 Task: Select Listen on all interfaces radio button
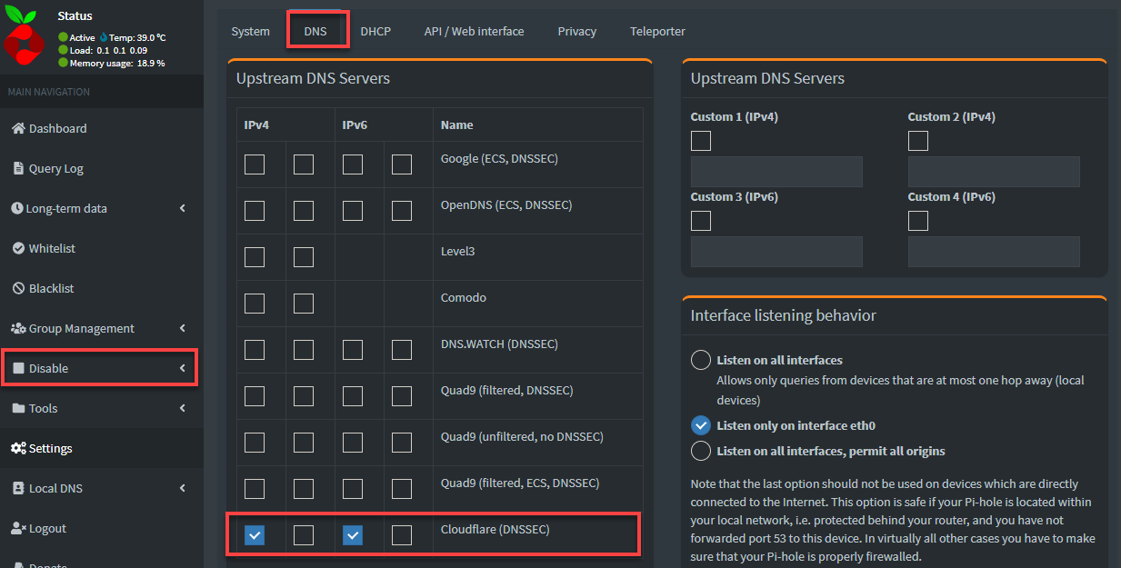point(700,359)
